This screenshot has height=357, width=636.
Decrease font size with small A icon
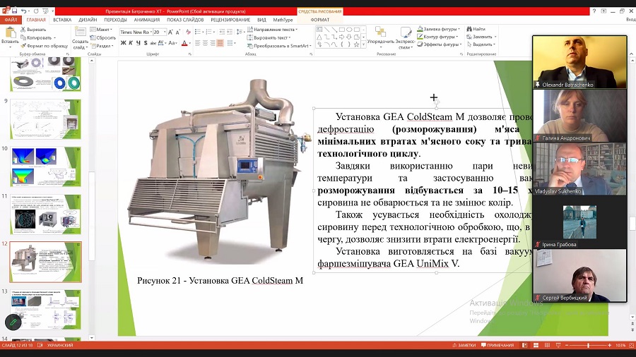[x=178, y=32]
